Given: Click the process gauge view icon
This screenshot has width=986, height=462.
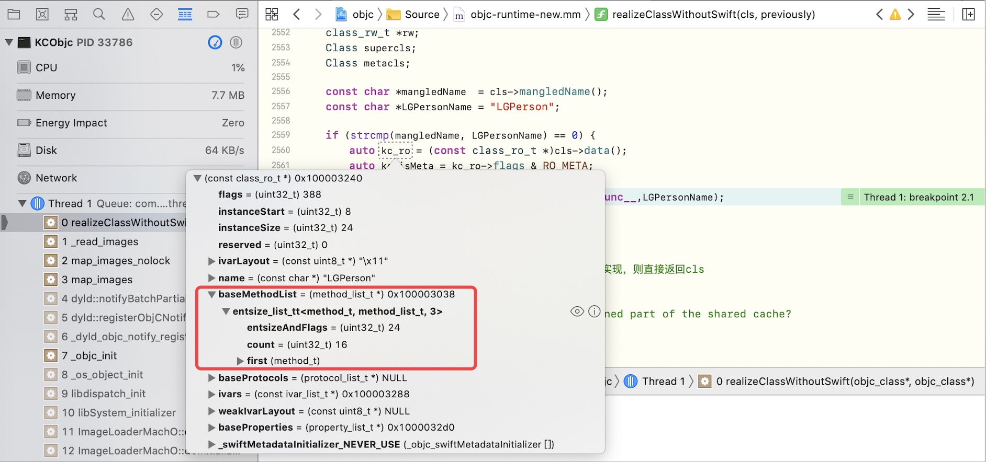Looking at the screenshot, I should (215, 42).
